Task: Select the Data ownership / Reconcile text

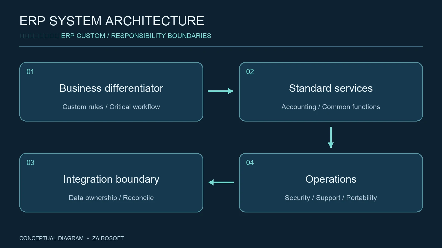Action: click(x=111, y=198)
